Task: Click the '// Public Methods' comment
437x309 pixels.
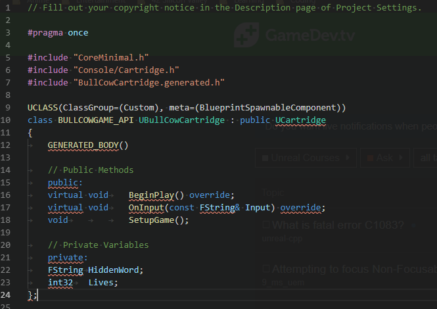Action: click(91, 170)
